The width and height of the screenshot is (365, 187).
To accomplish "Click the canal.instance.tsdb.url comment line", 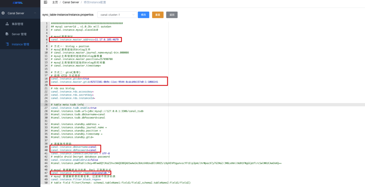I will point(97,111).
